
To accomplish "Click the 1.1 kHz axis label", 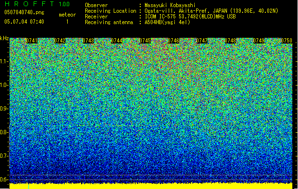I will click(4, 61).
